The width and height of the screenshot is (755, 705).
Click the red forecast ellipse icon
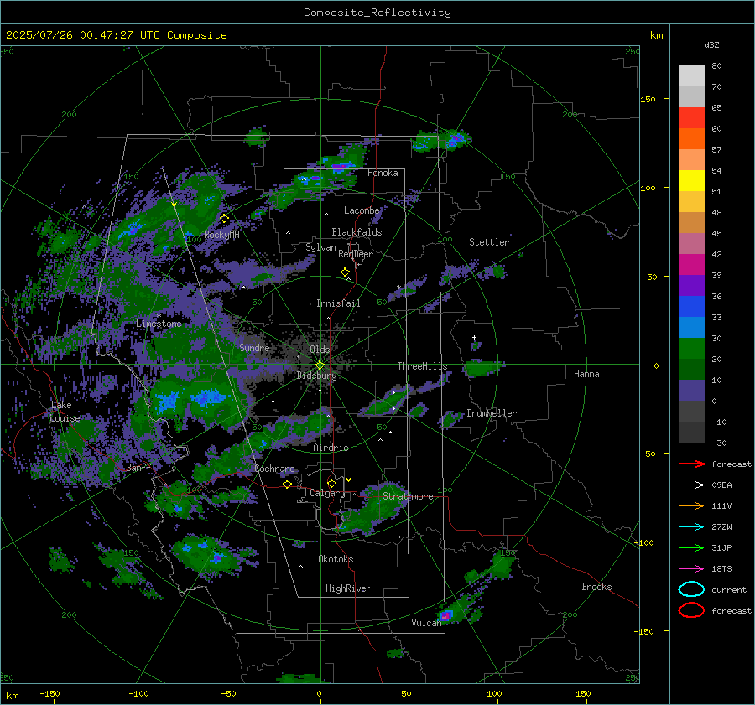coord(691,610)
